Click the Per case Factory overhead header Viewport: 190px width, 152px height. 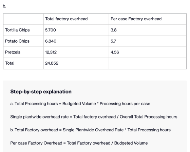pos(136,19)
